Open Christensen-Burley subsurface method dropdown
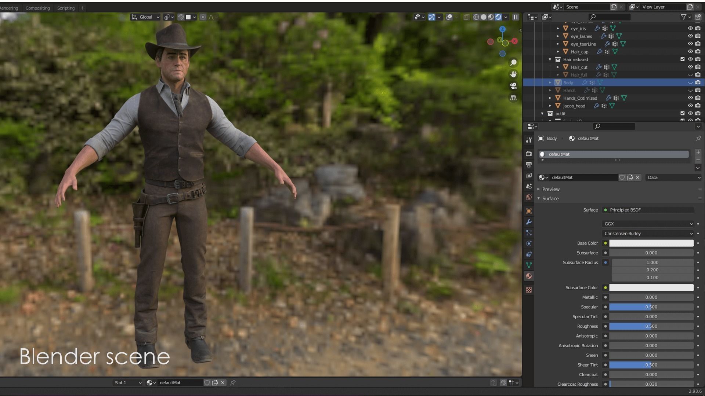Viewport: 705px width, 396px height. [x=648, y=234]
